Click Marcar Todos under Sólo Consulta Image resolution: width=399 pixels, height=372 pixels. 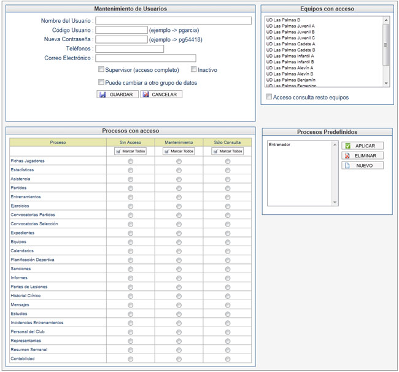click(x=227, y=151)
